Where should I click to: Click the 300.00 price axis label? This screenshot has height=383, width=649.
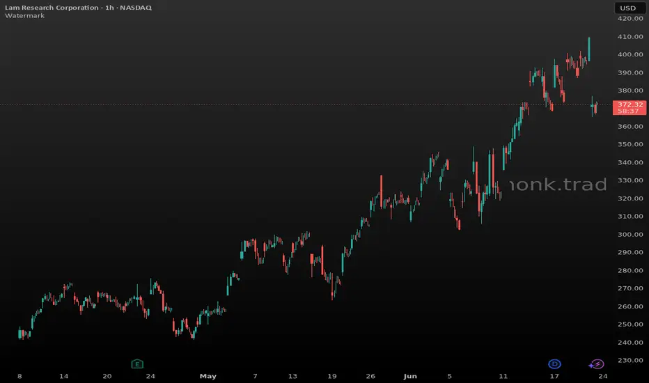coord(630,235)
